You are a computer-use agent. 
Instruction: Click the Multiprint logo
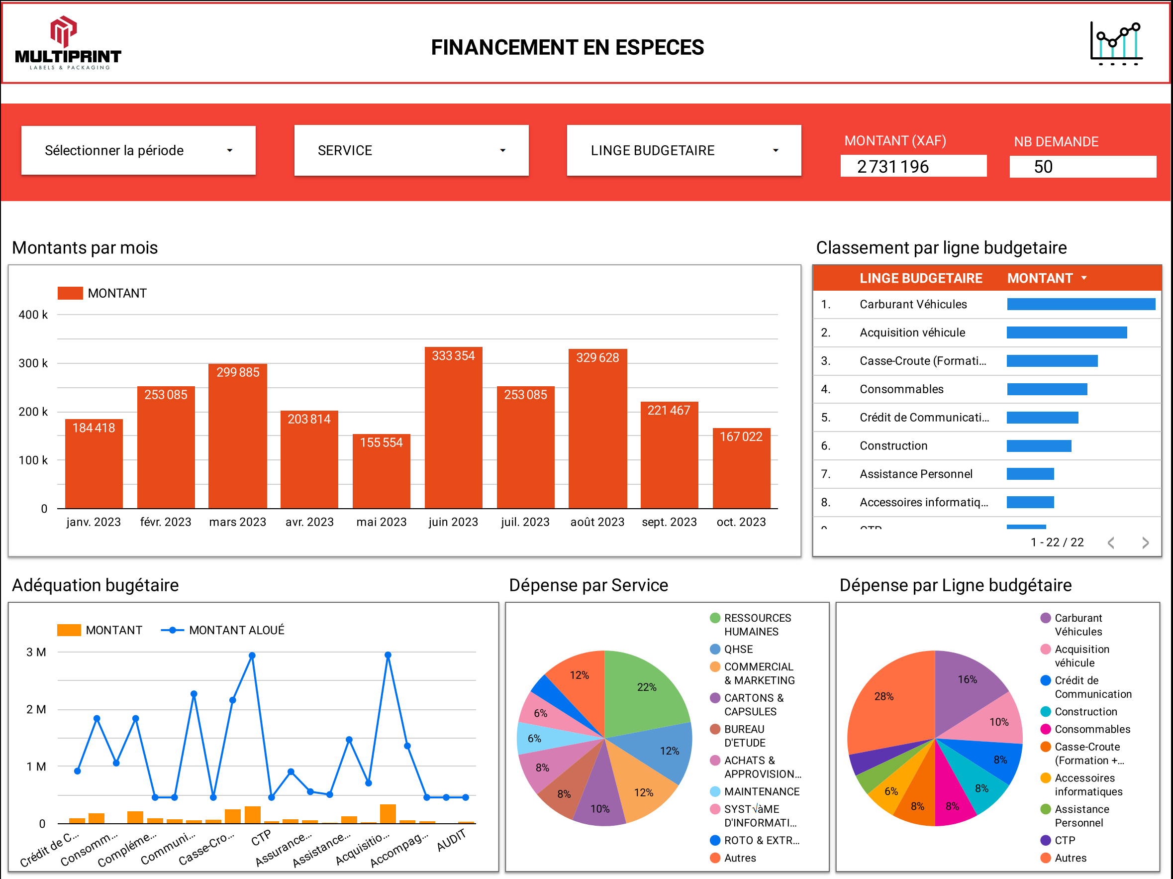68,43
